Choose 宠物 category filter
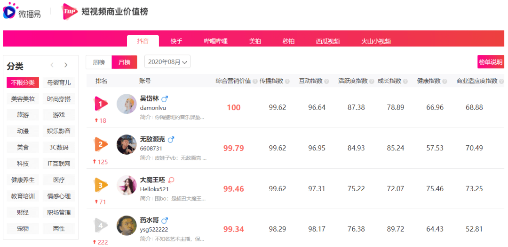 click(x=23, y=229)
